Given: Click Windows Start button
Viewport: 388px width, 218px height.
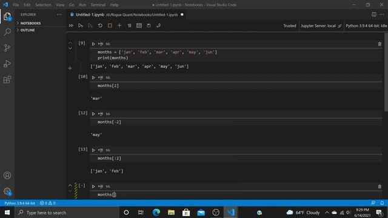Looking at the screenshot, I should pyautogui.click(x=7, y=213).
